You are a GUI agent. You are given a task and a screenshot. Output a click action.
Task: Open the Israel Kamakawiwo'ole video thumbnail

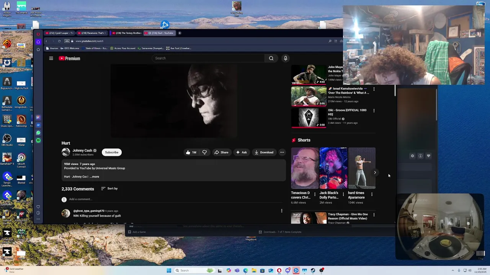click(309, 96)
